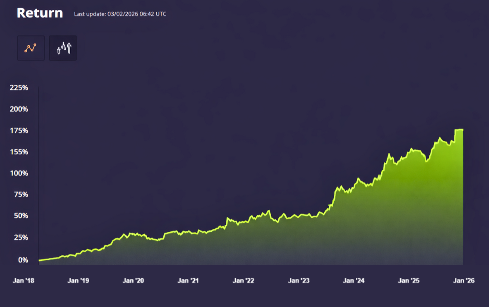This screenshot has width=489, height=307.
Task: Click the 'Last update: 03/02/2026 06:42 UTC' text
Action: 120,14
